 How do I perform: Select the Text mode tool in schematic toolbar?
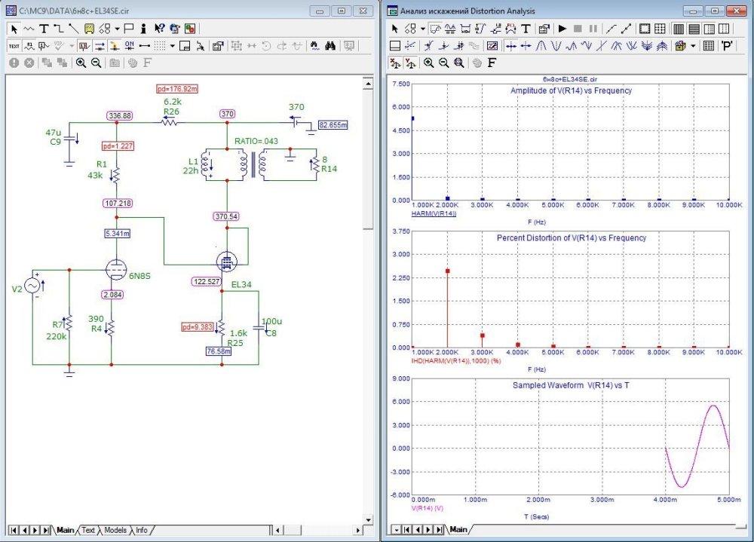tap(44, 29)
